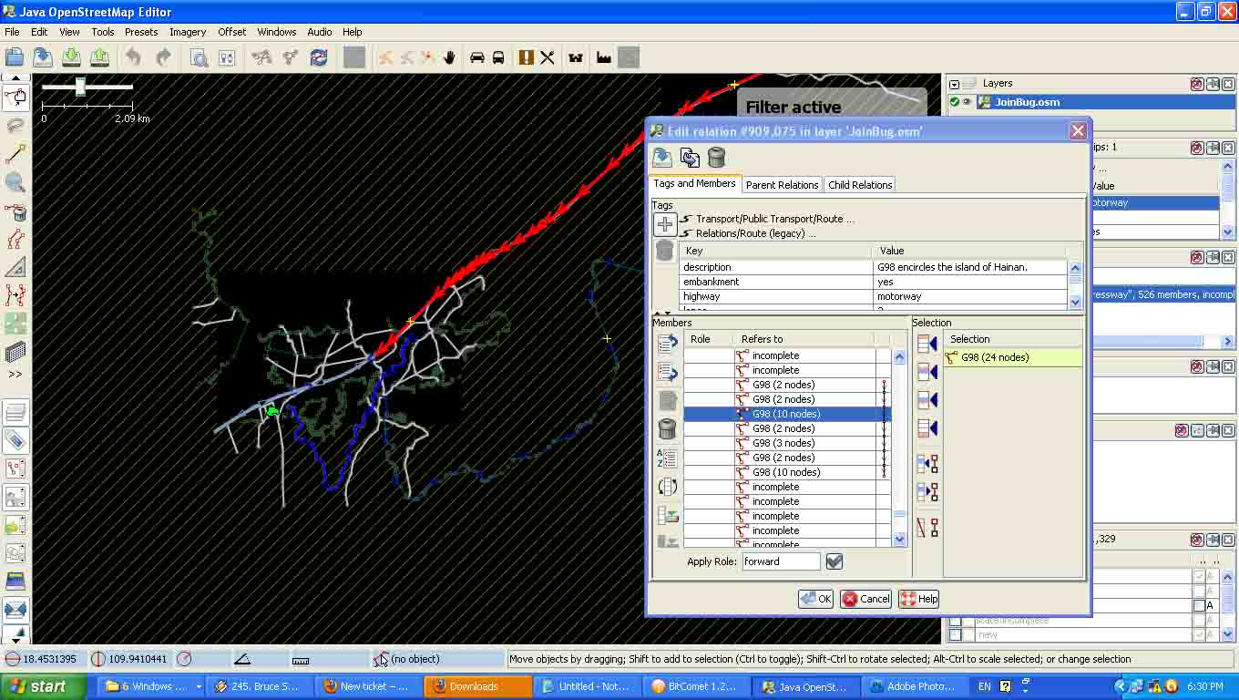Reverse the order of relation members

(x=667, y=487)
